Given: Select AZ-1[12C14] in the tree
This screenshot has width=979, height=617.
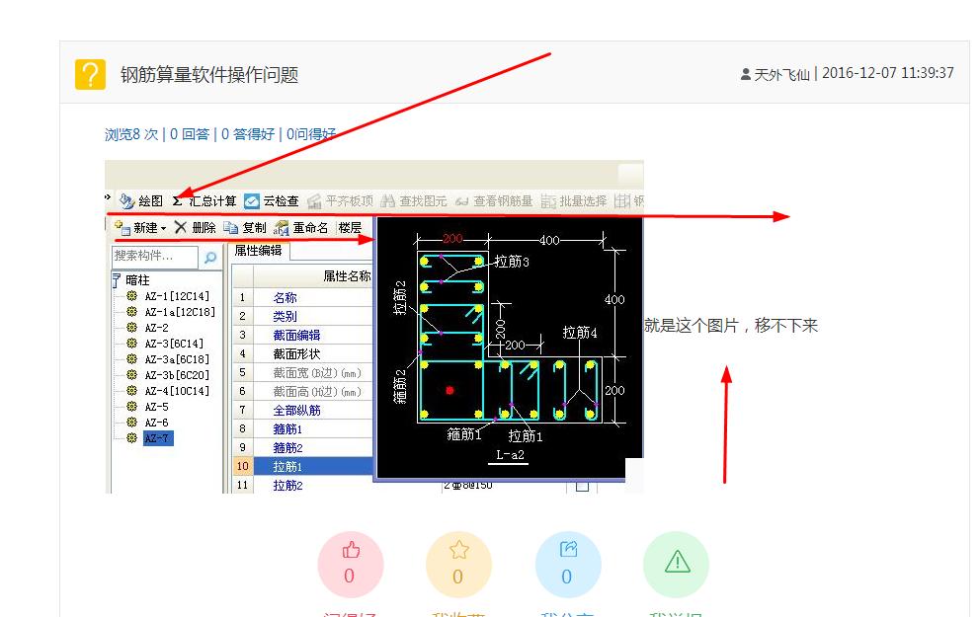Looking at the screenshot, I should pyautogui.click(x=177, y=296).
